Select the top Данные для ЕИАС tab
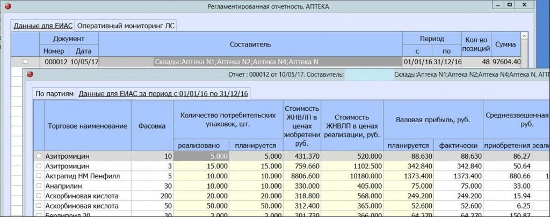The image size is (550, 217). 42,26
